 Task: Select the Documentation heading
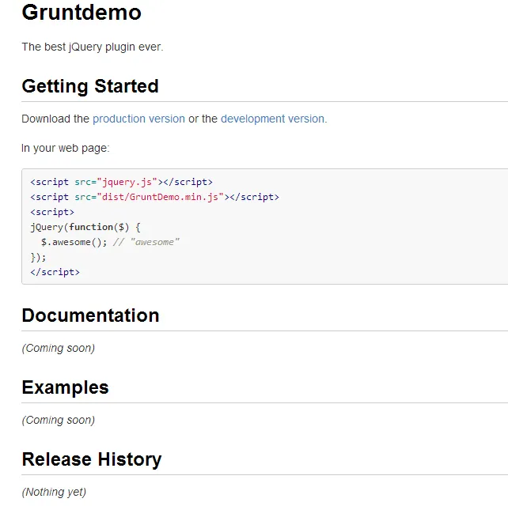pos(90,315)
